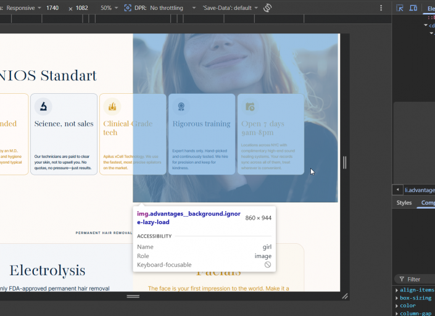435x316 pixels.
Task: Expand the align-items computed property
Action: (x=397, y=290)
